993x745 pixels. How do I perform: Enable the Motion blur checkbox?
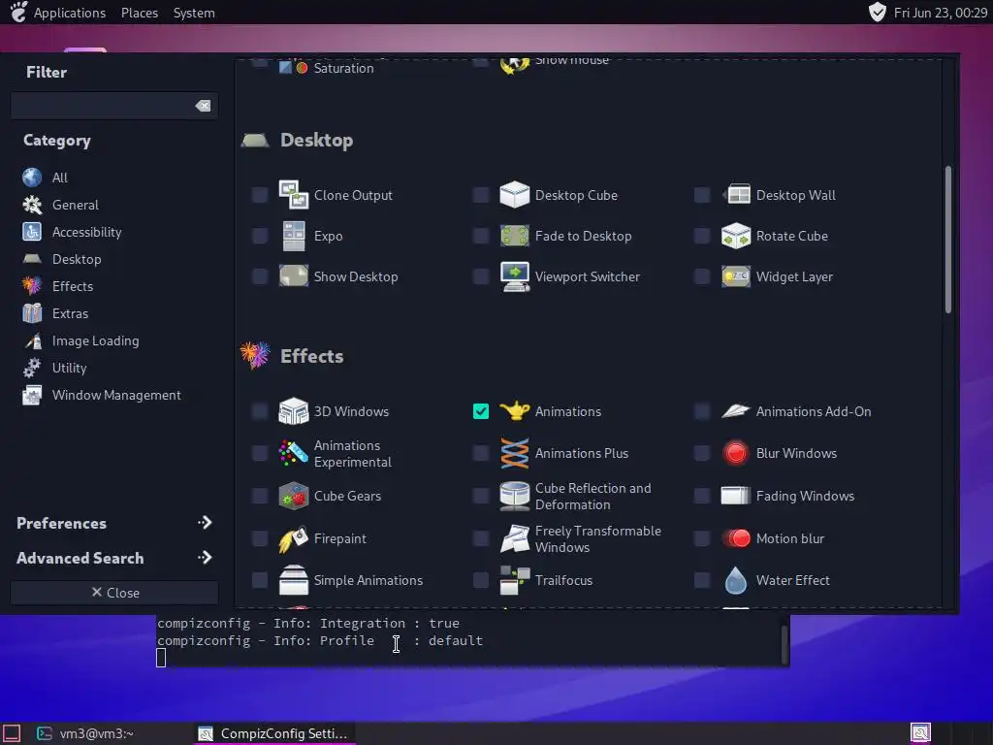point(702,538)
